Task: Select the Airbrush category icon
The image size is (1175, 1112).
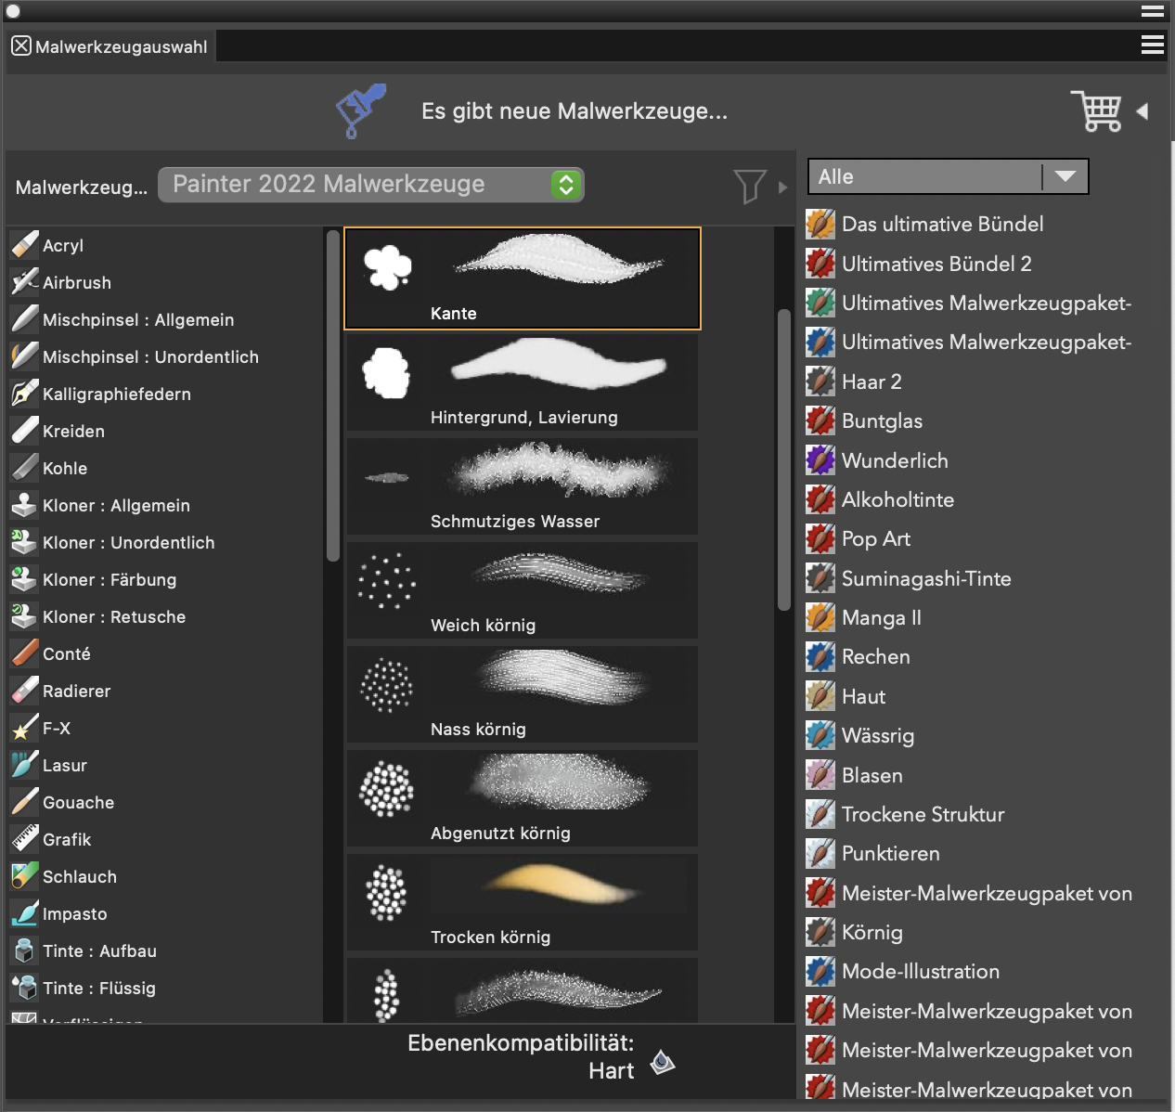Action: [x=24, y=282]
